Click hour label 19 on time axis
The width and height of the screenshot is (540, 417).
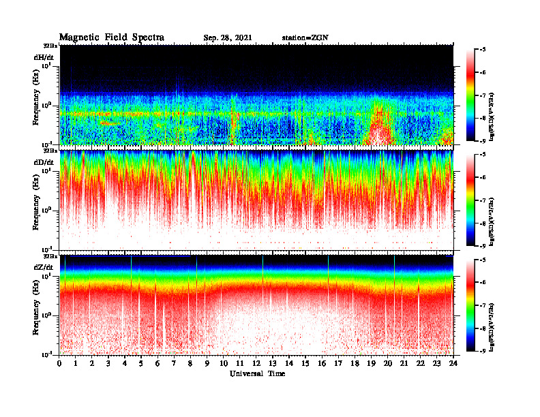371,364
